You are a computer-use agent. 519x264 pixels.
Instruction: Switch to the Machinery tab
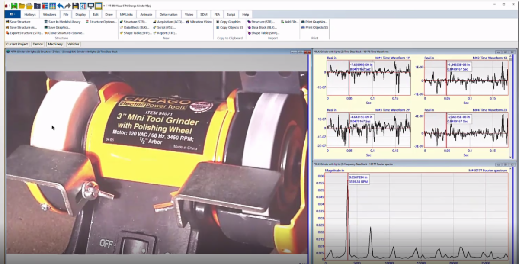click(x=55, y=44)
